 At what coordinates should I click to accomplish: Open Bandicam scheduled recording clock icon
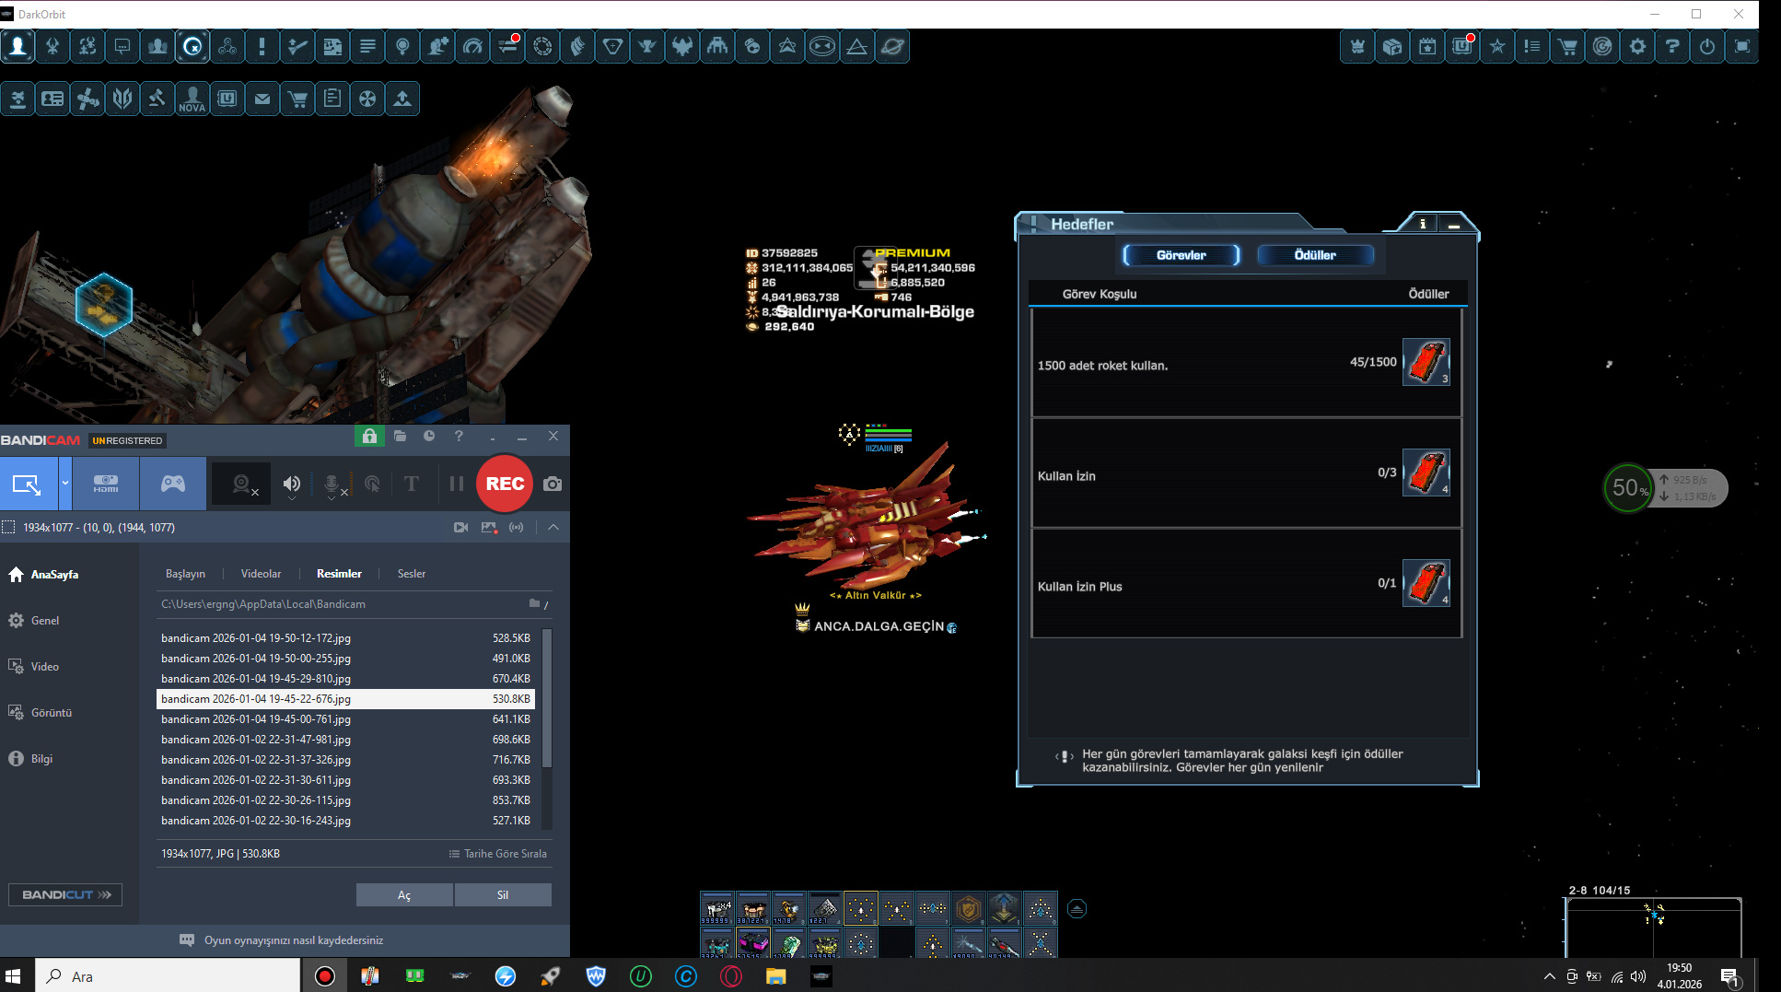[429, 436]
